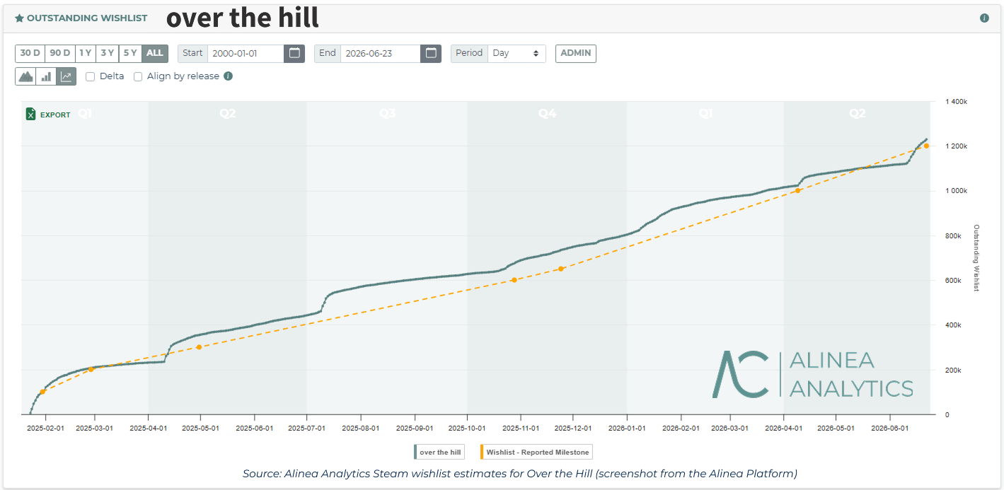Image resolution: width=1004 pixels, height=490 pixels.
Task: Click the 200k milestone point near 2025-03
Action: [91, 369]
